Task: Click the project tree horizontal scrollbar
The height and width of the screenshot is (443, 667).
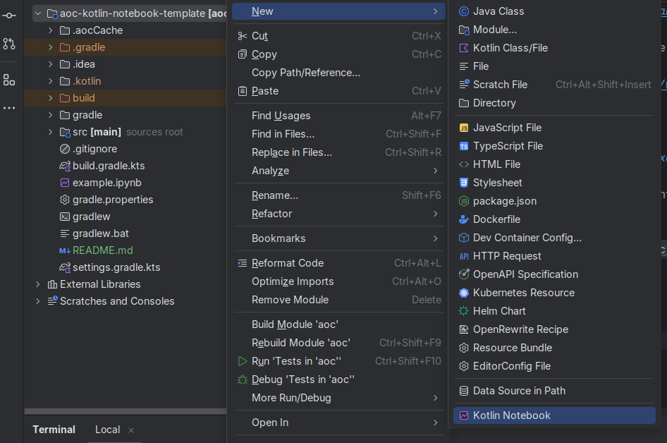Action: [126, 411]
